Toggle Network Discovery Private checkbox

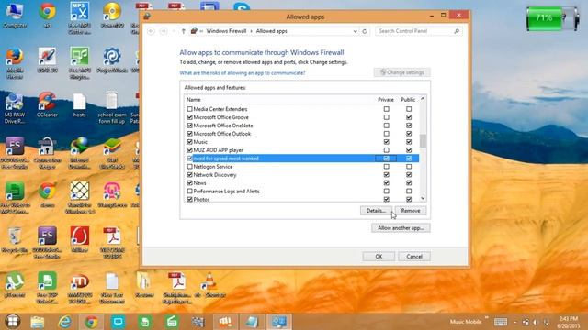[386, 175]
